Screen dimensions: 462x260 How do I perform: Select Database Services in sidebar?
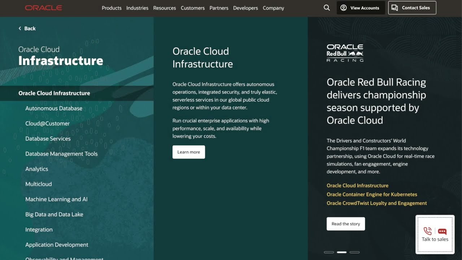tap(48, 139)
